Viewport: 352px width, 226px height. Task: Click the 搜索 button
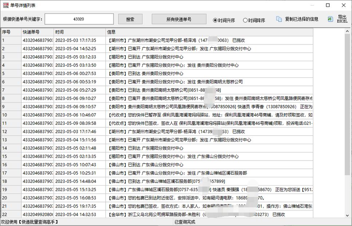click(x=130, y=19)
